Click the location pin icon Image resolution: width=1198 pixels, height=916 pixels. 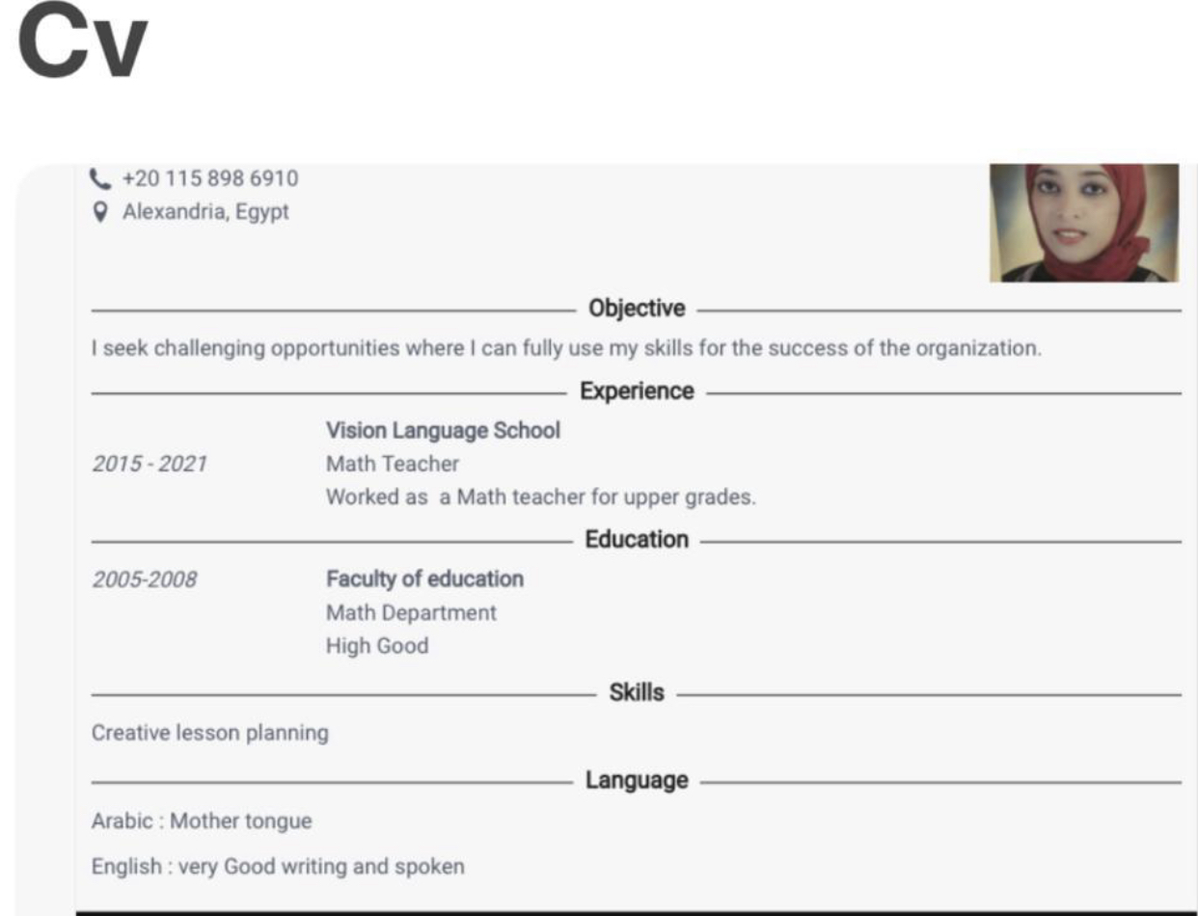(x=99, y=212)
